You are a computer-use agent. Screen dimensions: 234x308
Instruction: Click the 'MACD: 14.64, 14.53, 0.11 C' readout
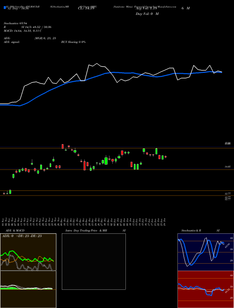(22, 31)
